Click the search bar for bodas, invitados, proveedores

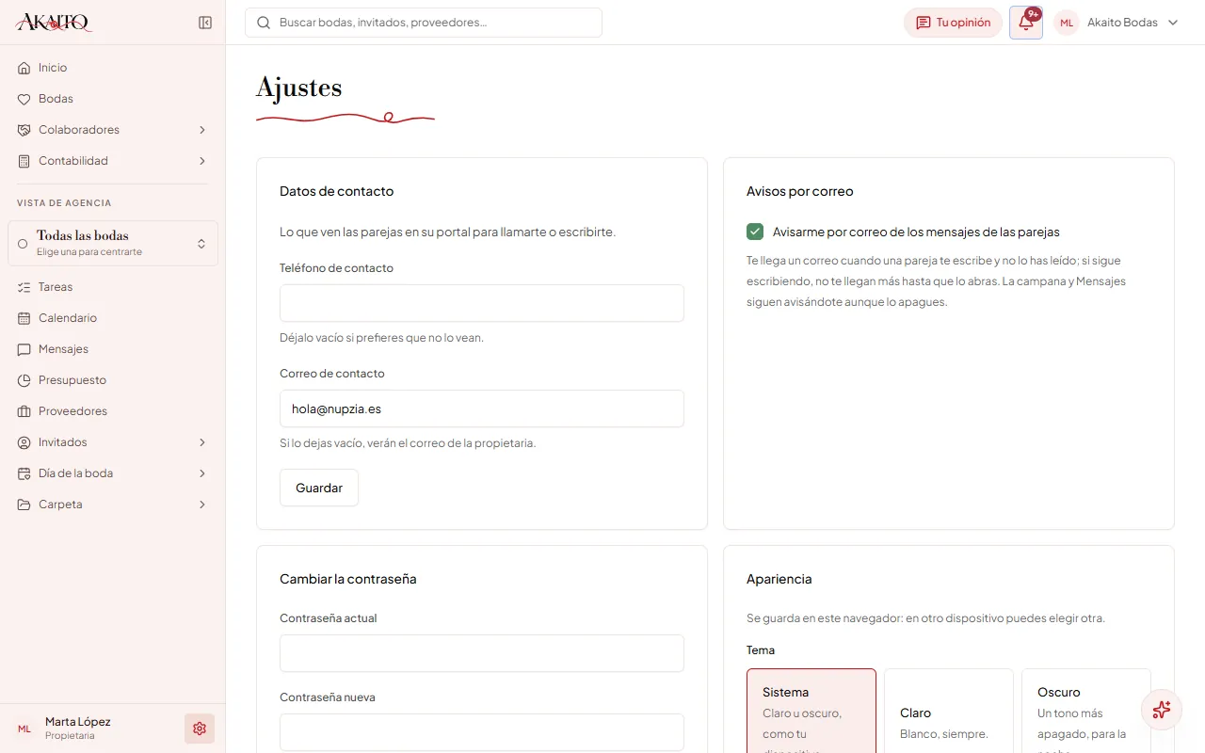(424, 23)
